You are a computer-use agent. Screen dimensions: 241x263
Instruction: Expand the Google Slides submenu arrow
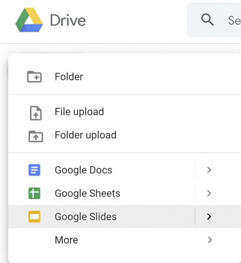pos(209,216)
